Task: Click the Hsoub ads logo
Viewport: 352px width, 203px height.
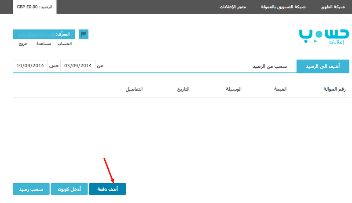Action: click(x=324, y=37)
